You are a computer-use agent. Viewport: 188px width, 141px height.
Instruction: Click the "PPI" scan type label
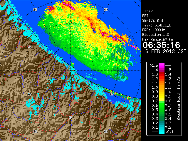click(145, 16)
